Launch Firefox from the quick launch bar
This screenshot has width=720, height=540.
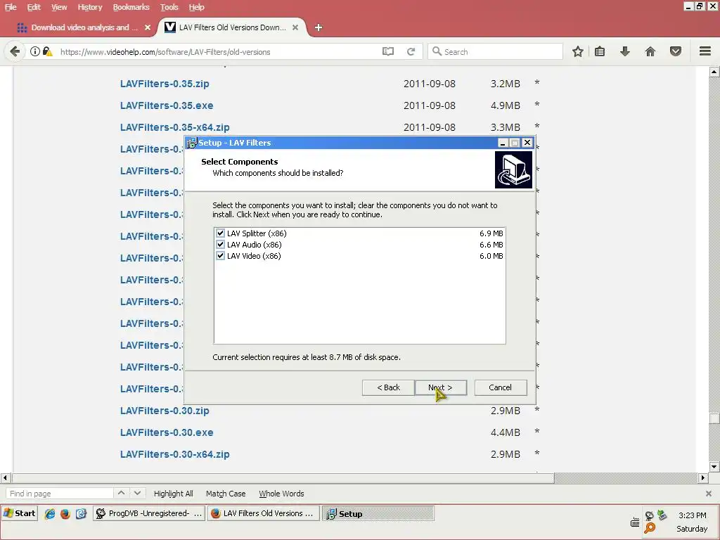[65, 513]
